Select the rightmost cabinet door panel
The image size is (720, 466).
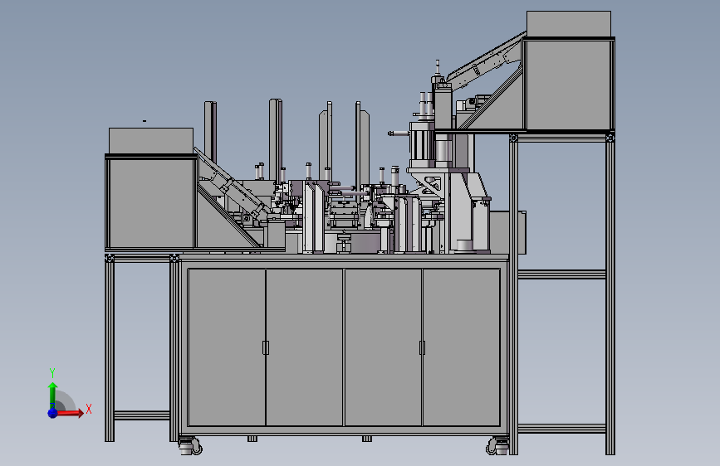[462, 347]
